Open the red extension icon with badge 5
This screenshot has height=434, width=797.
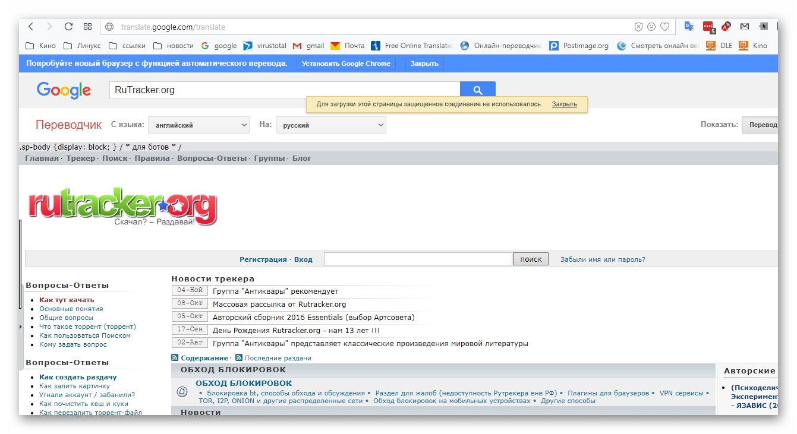(708, 27)
